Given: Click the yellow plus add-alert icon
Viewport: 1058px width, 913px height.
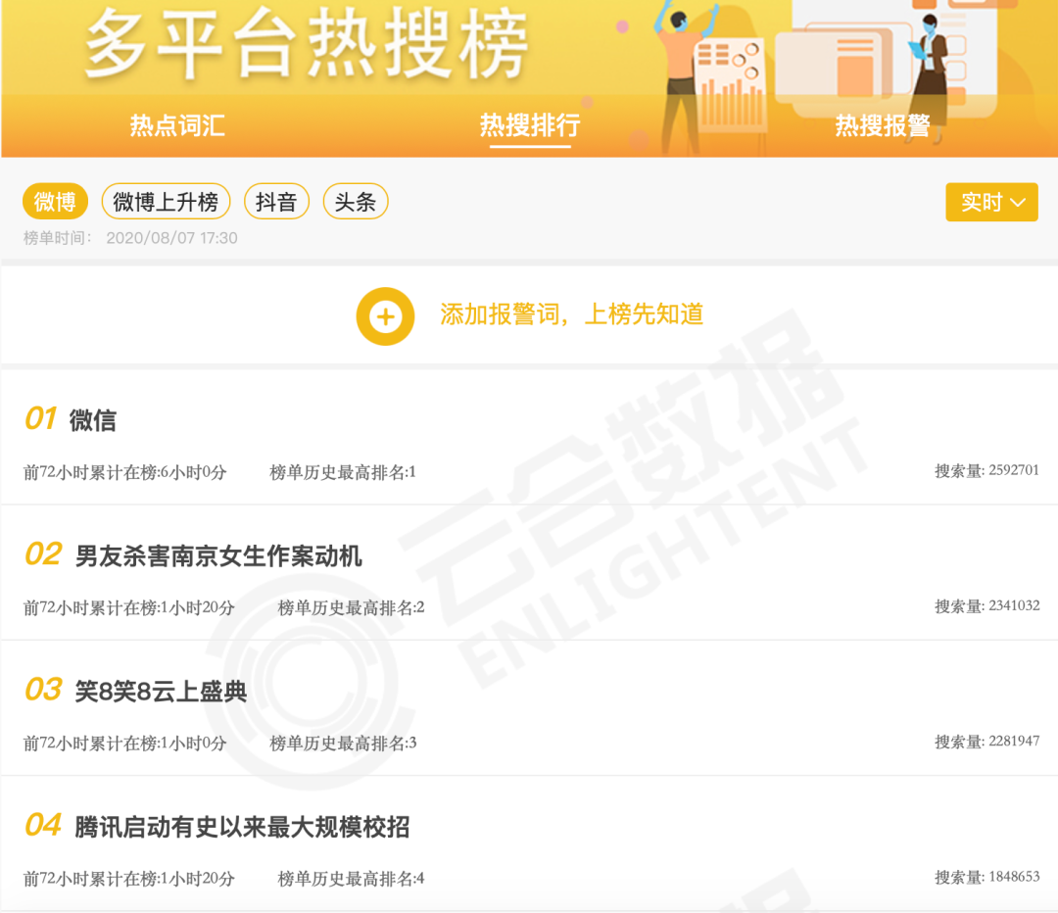Looking at the screenshot, I should [385, 316].
